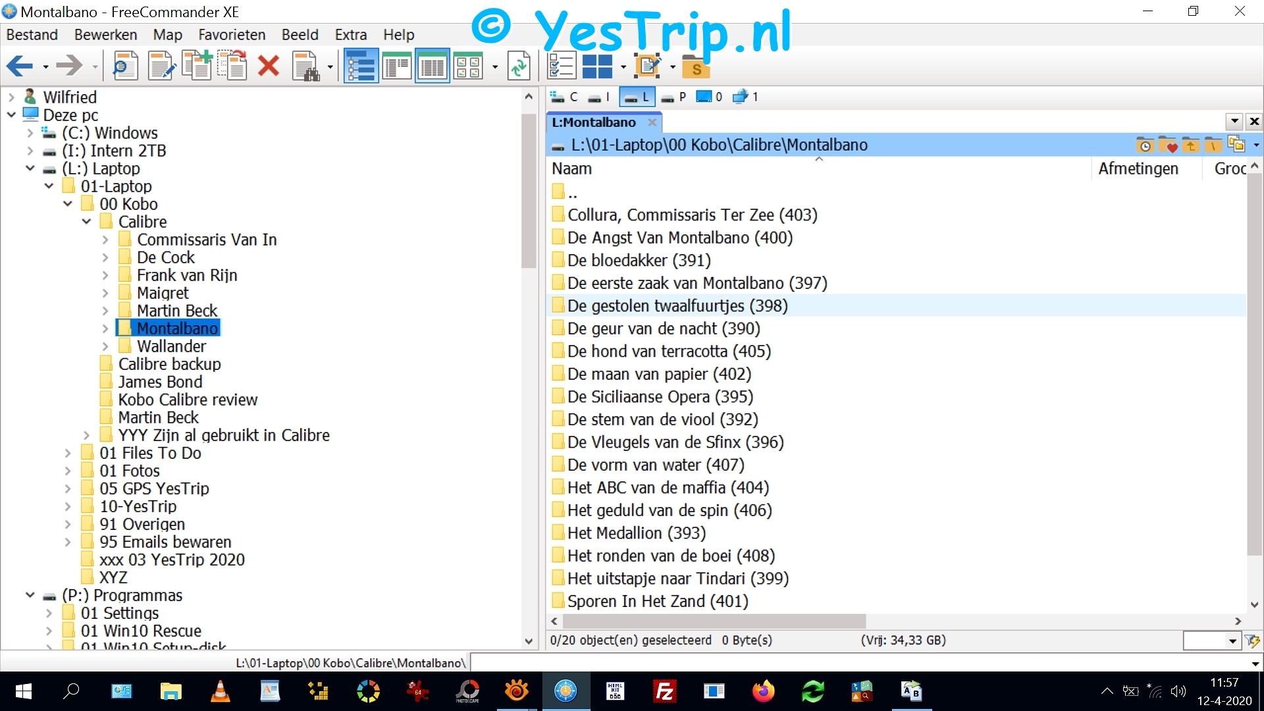This screenshot has width=1264, height=711.
Task: Toggle the thumbnails view mode
Action: pos(468,66)
